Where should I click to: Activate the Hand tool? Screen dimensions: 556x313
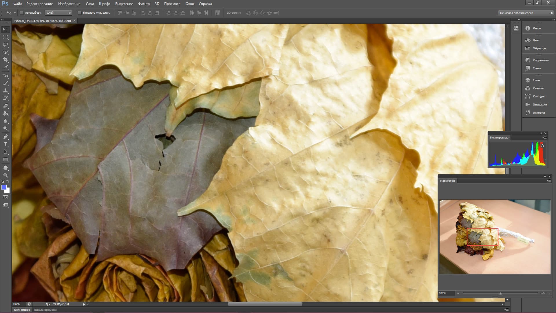pos(6,168)
